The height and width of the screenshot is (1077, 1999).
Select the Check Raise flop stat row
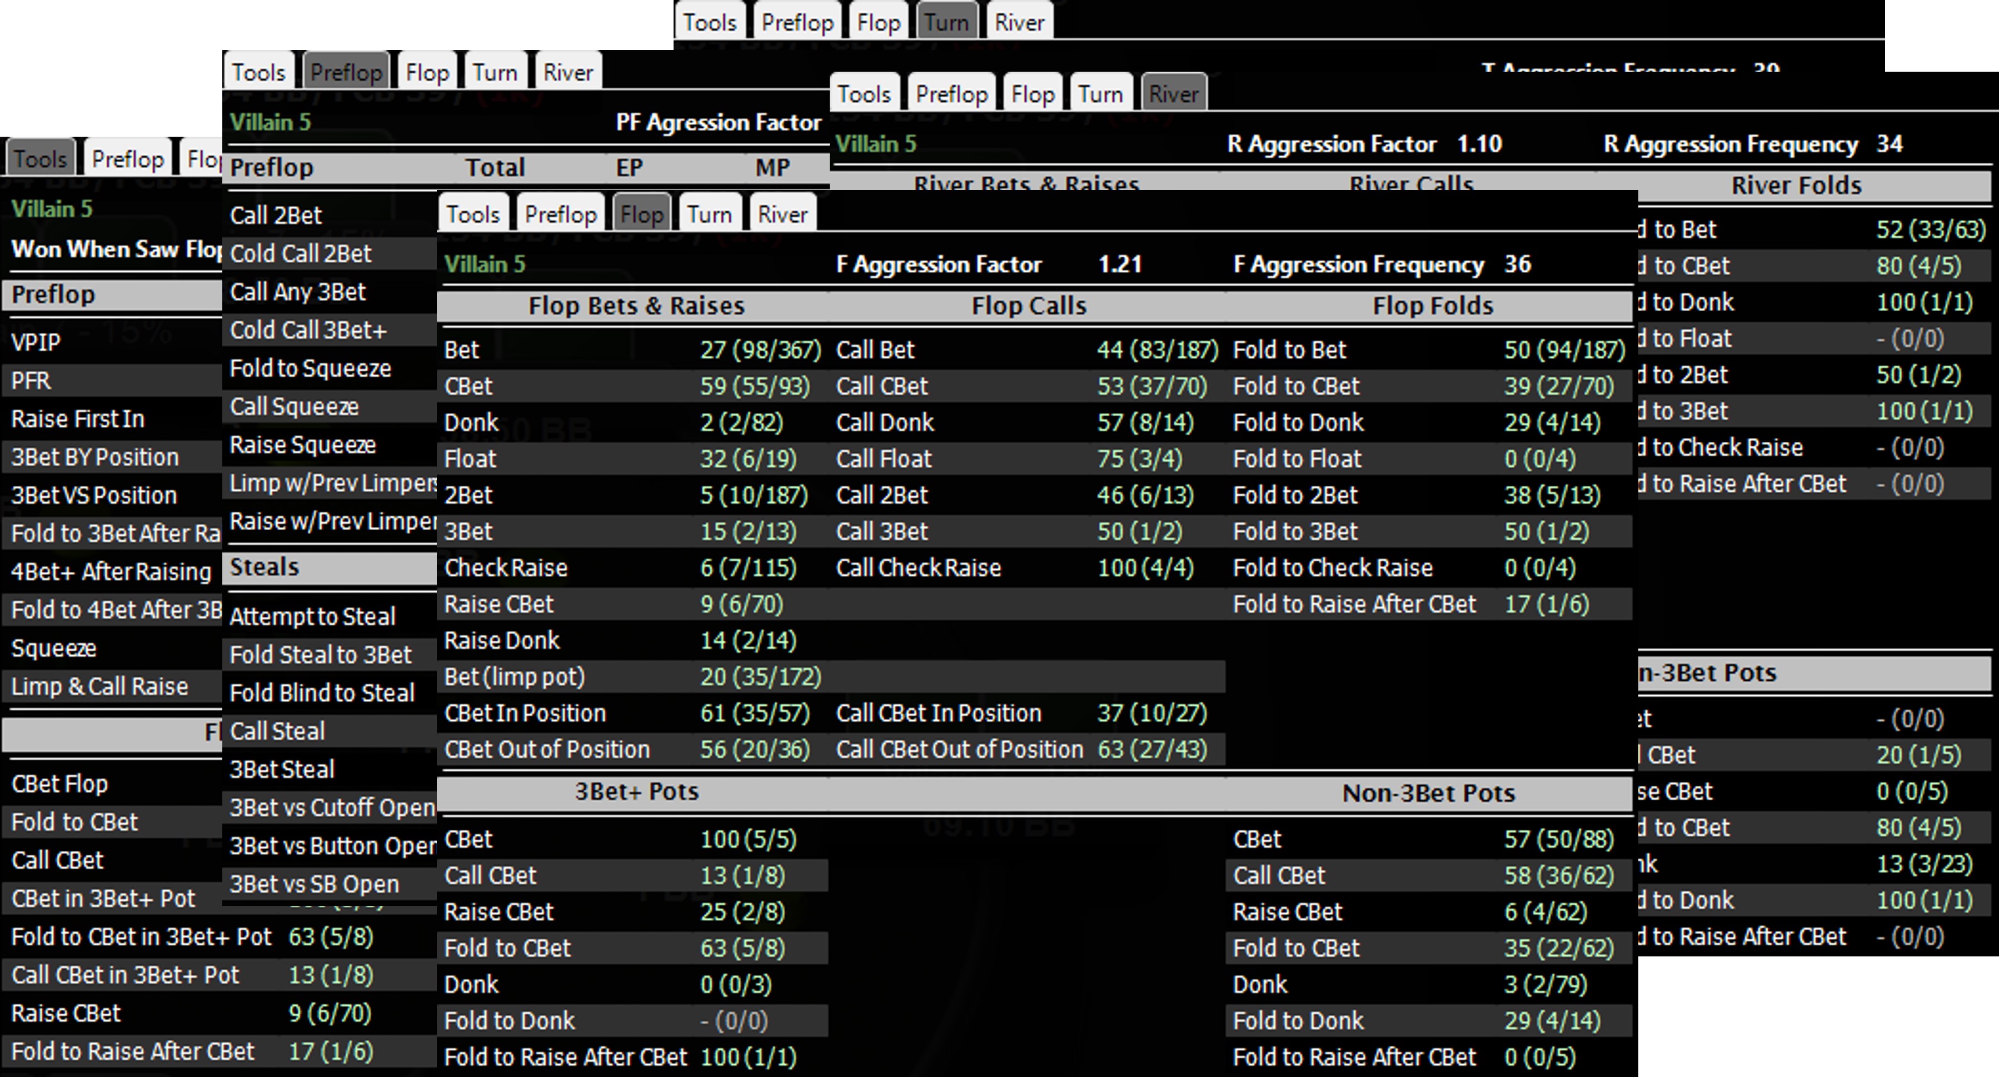point(505,568)
